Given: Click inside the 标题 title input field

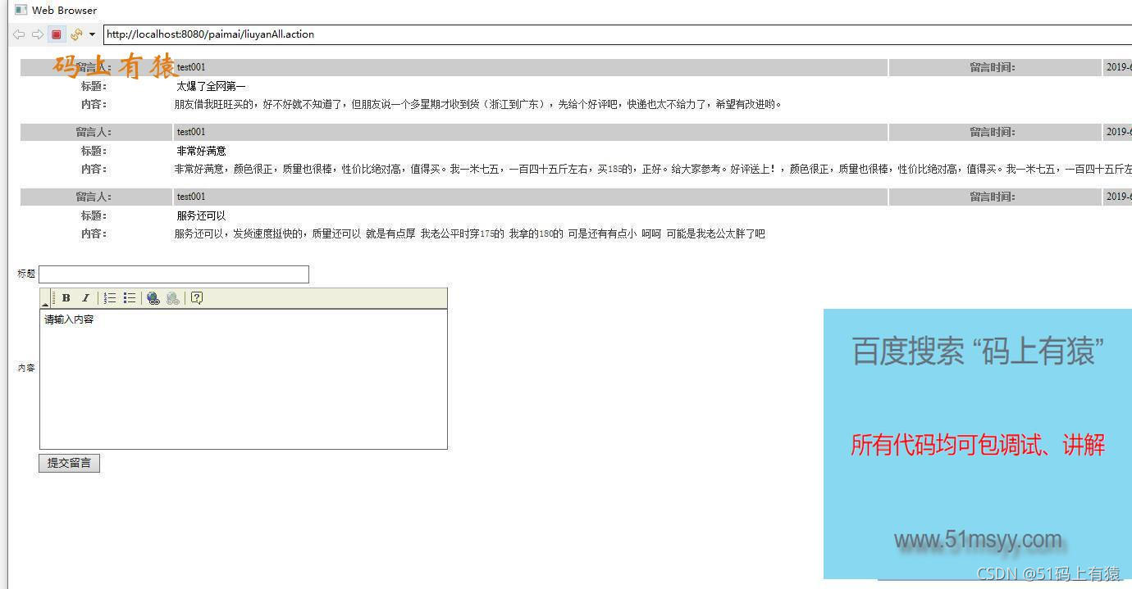Looking at the screenshot, I should coord(172,274).
